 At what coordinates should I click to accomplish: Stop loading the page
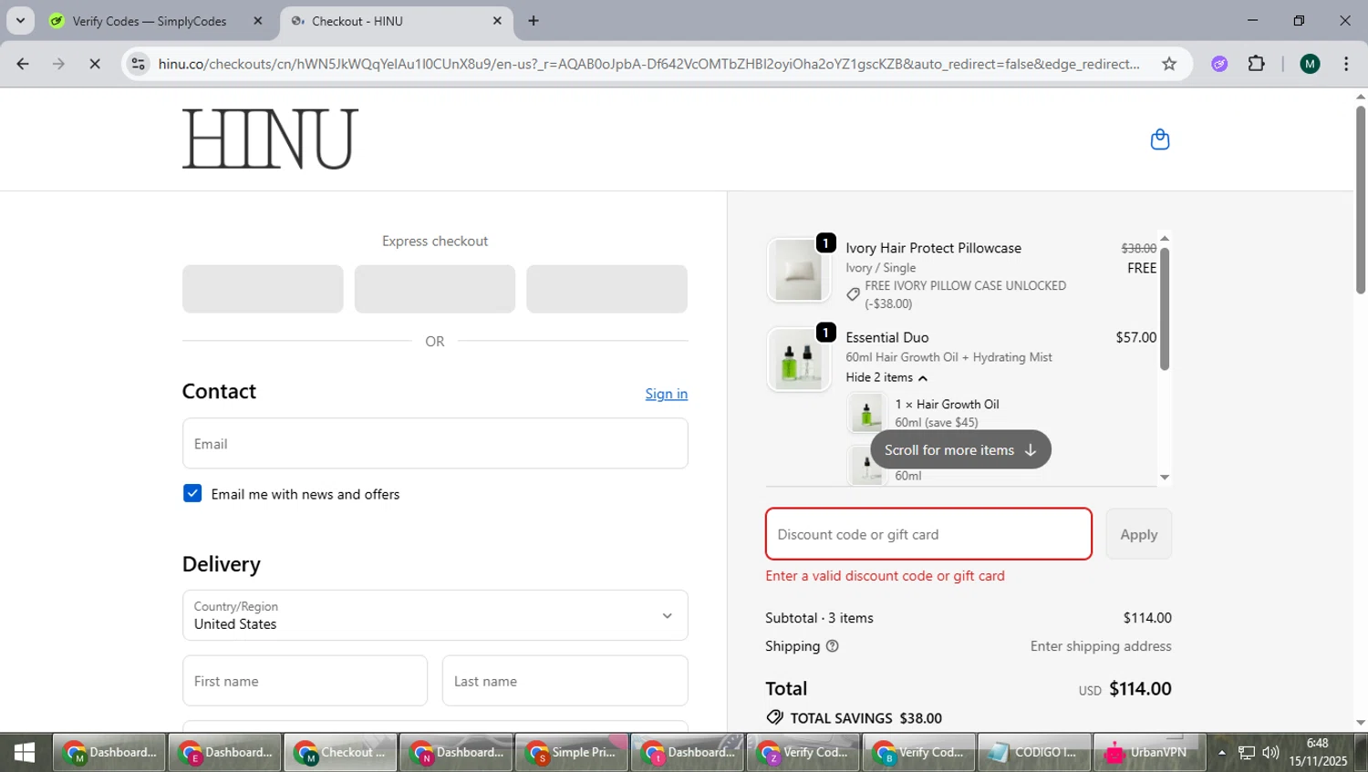click(95, 64)
